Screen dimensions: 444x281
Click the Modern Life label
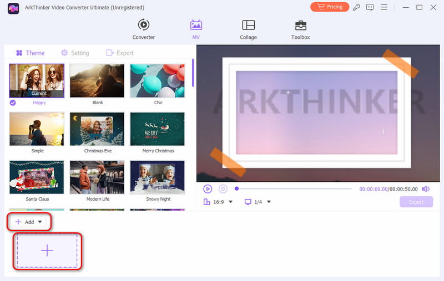click(x=98, y=199)
